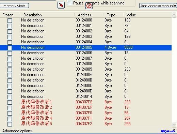This screenshot has height=134, width=177.
Task: Click address cell 01240014
Action: 84,96
